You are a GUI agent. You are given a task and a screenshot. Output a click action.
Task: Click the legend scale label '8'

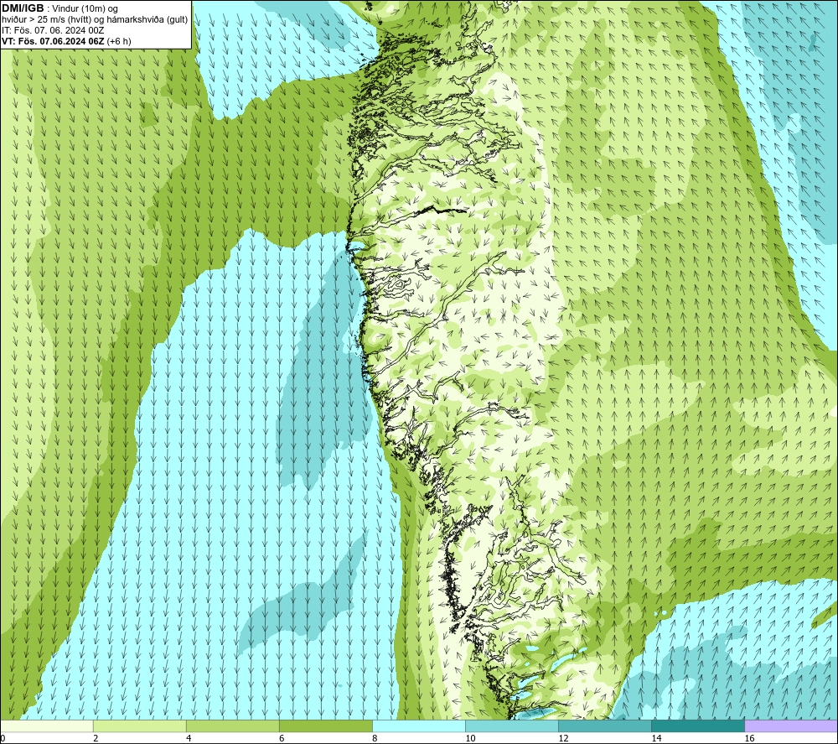pyautogui.click(x=375, y=739)
